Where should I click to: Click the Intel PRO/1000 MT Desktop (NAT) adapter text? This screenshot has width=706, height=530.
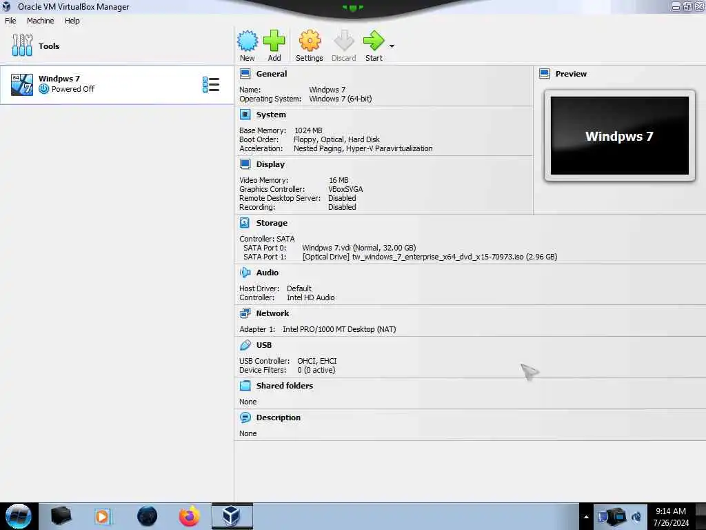click(x=339, y=329)
